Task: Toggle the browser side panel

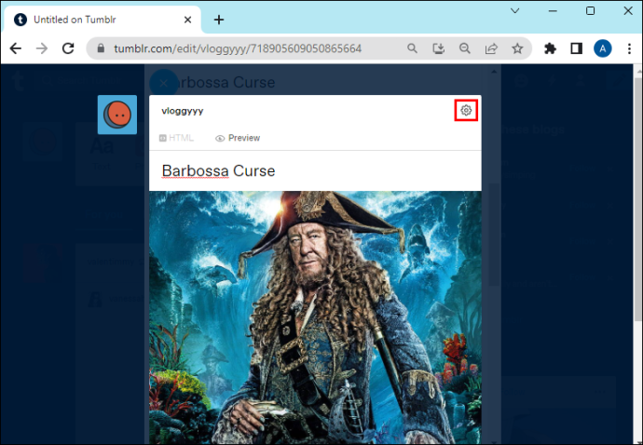Action: pos(576,48)
